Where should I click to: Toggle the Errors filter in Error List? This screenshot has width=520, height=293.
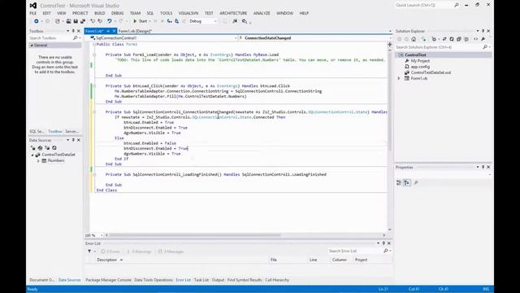tap(110, 251)
